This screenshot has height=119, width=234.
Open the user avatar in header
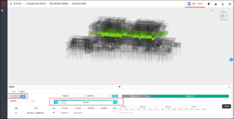[x=189, y=4]
